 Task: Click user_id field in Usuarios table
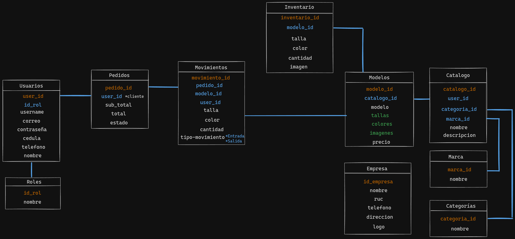(x=33, y=96)
